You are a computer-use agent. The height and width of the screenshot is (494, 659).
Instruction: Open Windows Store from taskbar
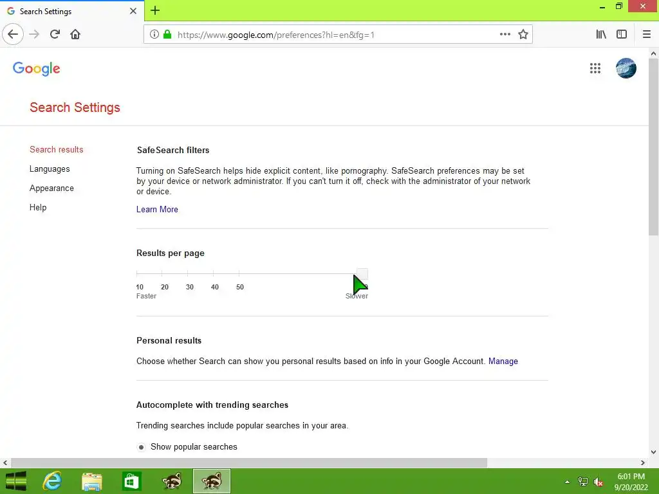click(x=131, y=481)
